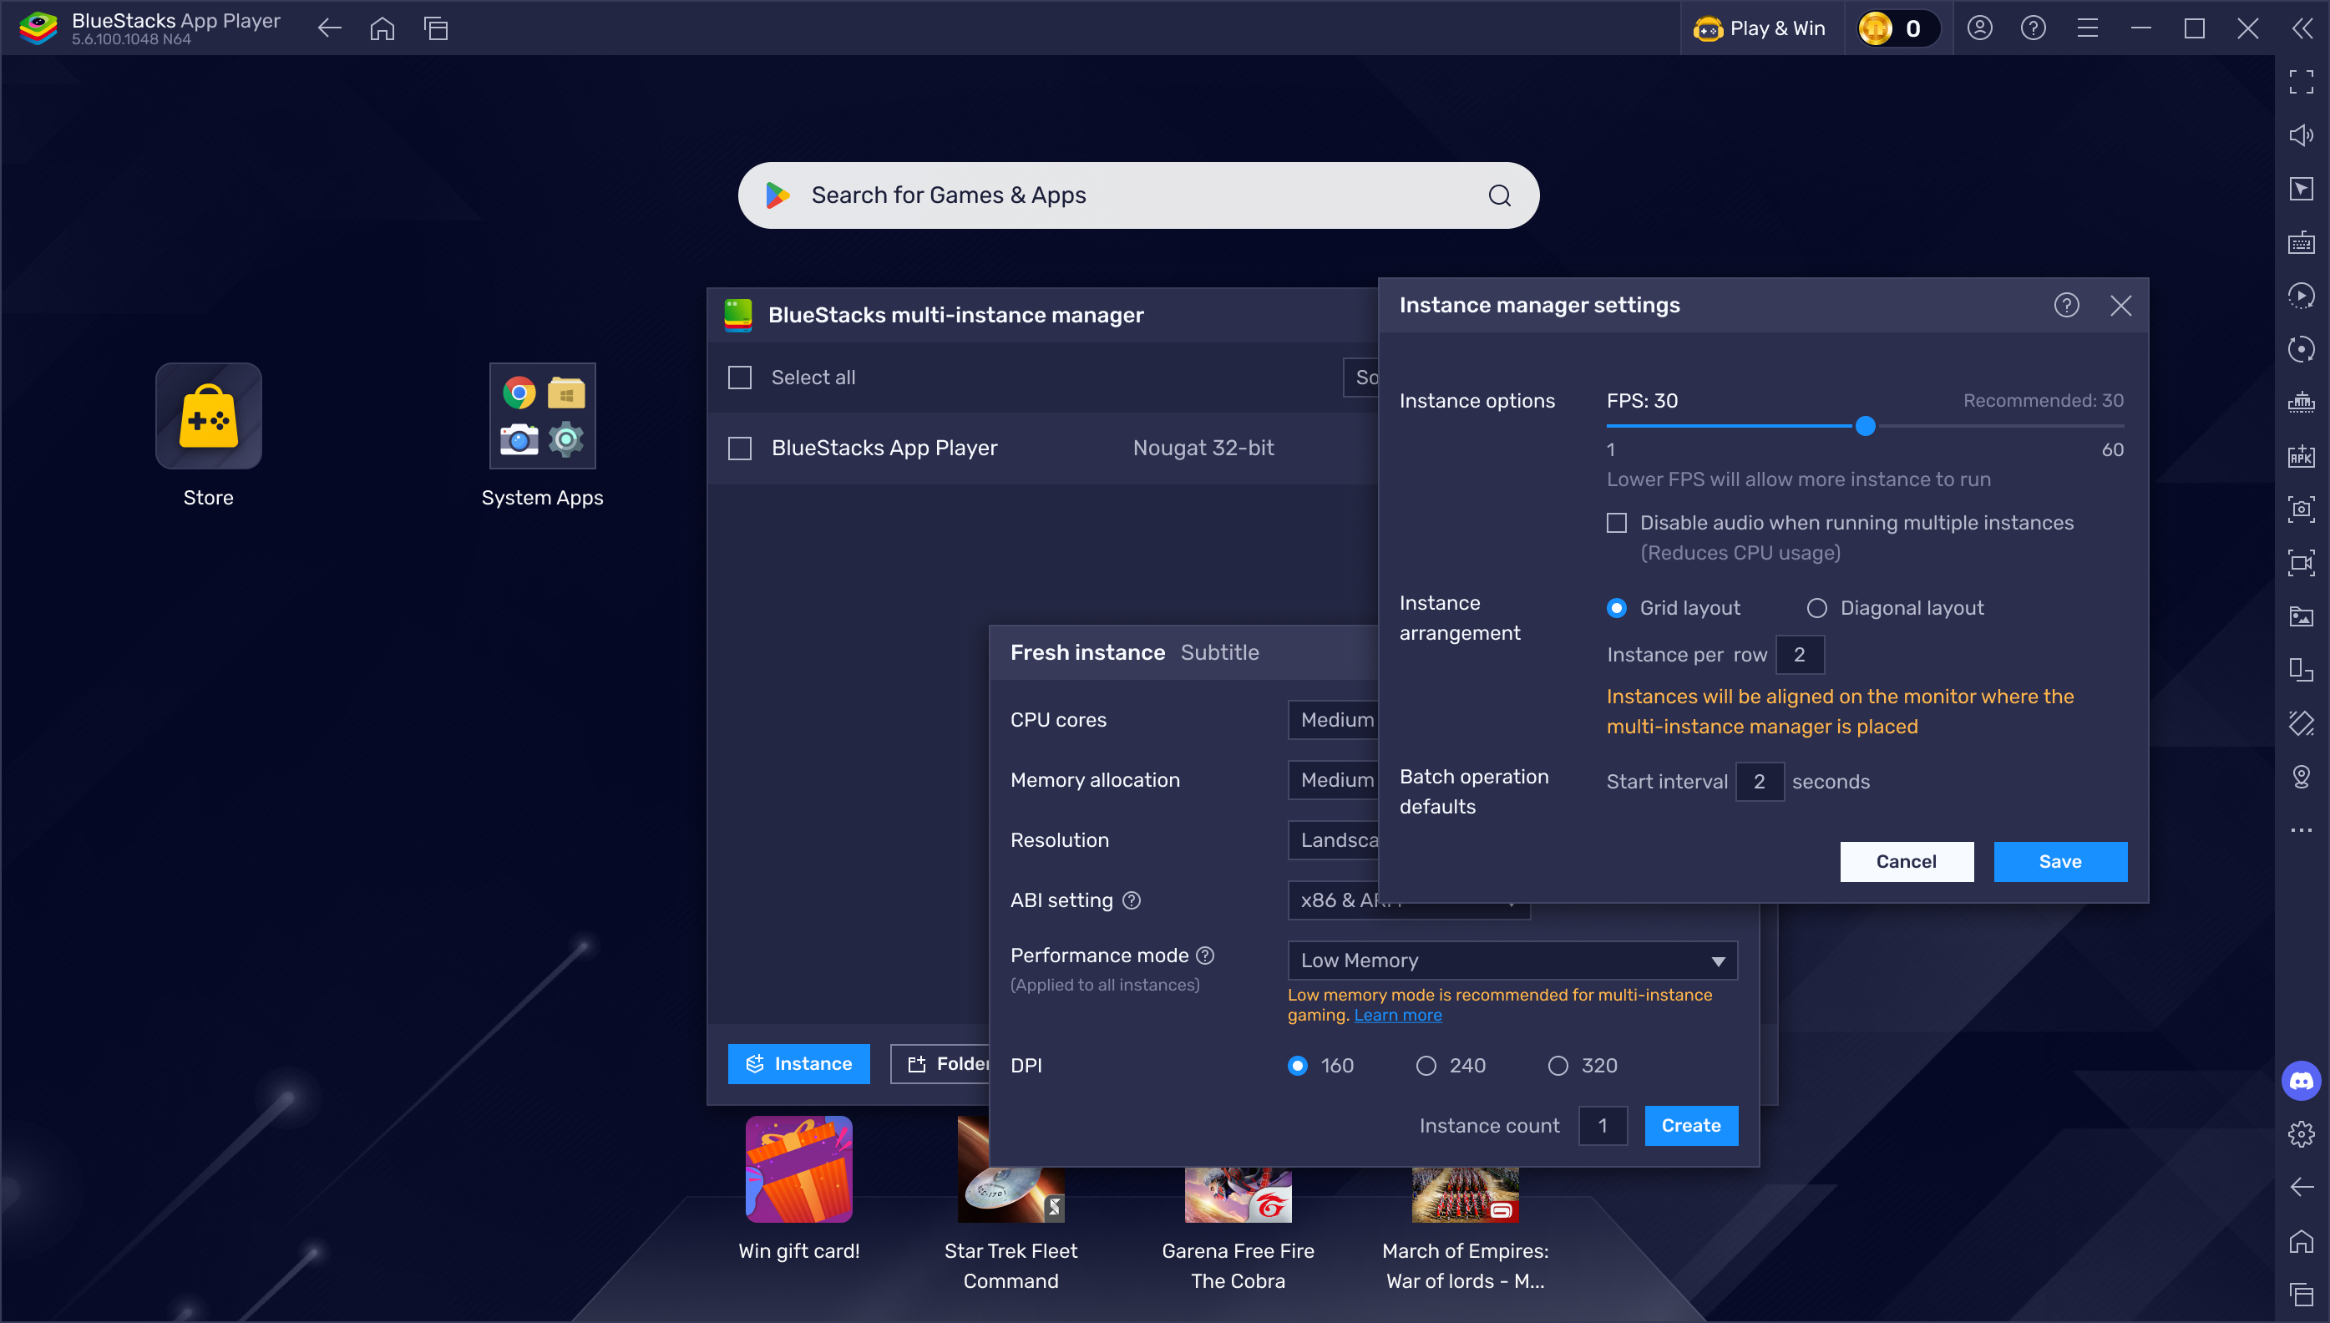
Task: Click the bottom home icon in sidebar
Action: click(2301, 1241)
